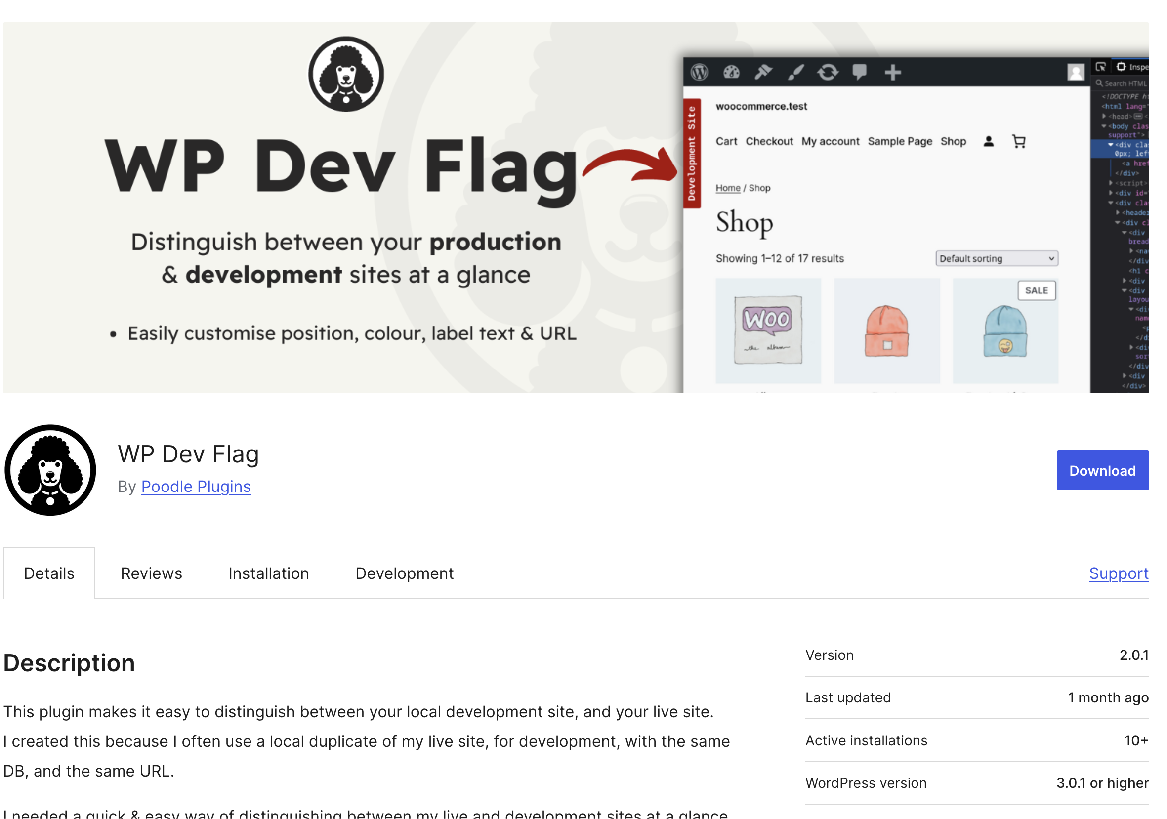Open the Poodle Plugins author link
The height and width of the screenshot is (819, 1167).
tap(196, 486)
